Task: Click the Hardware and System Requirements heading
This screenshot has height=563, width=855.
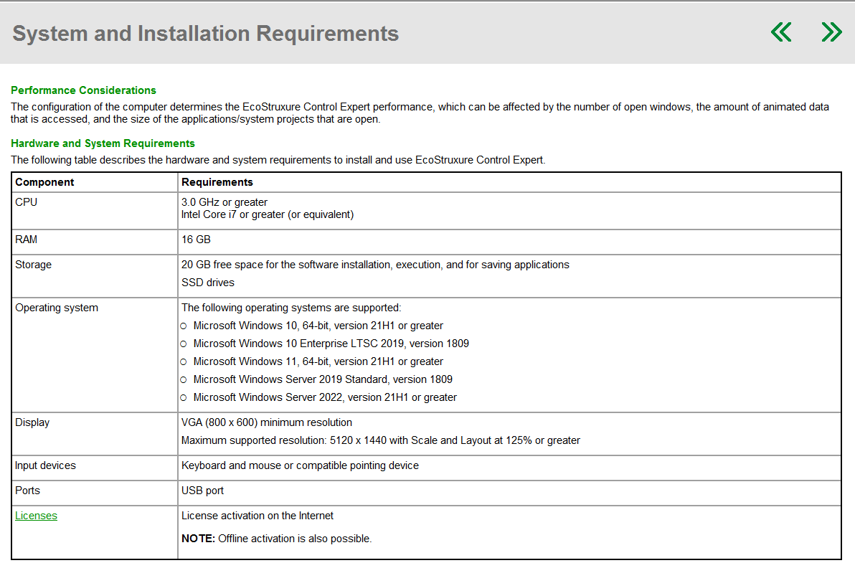Action: point(103,143)
